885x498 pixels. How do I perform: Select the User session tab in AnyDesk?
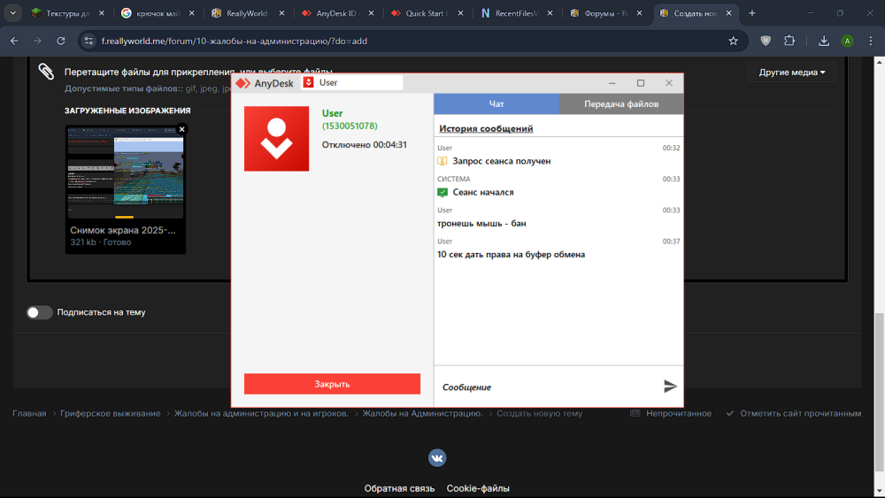pos(351,83)
